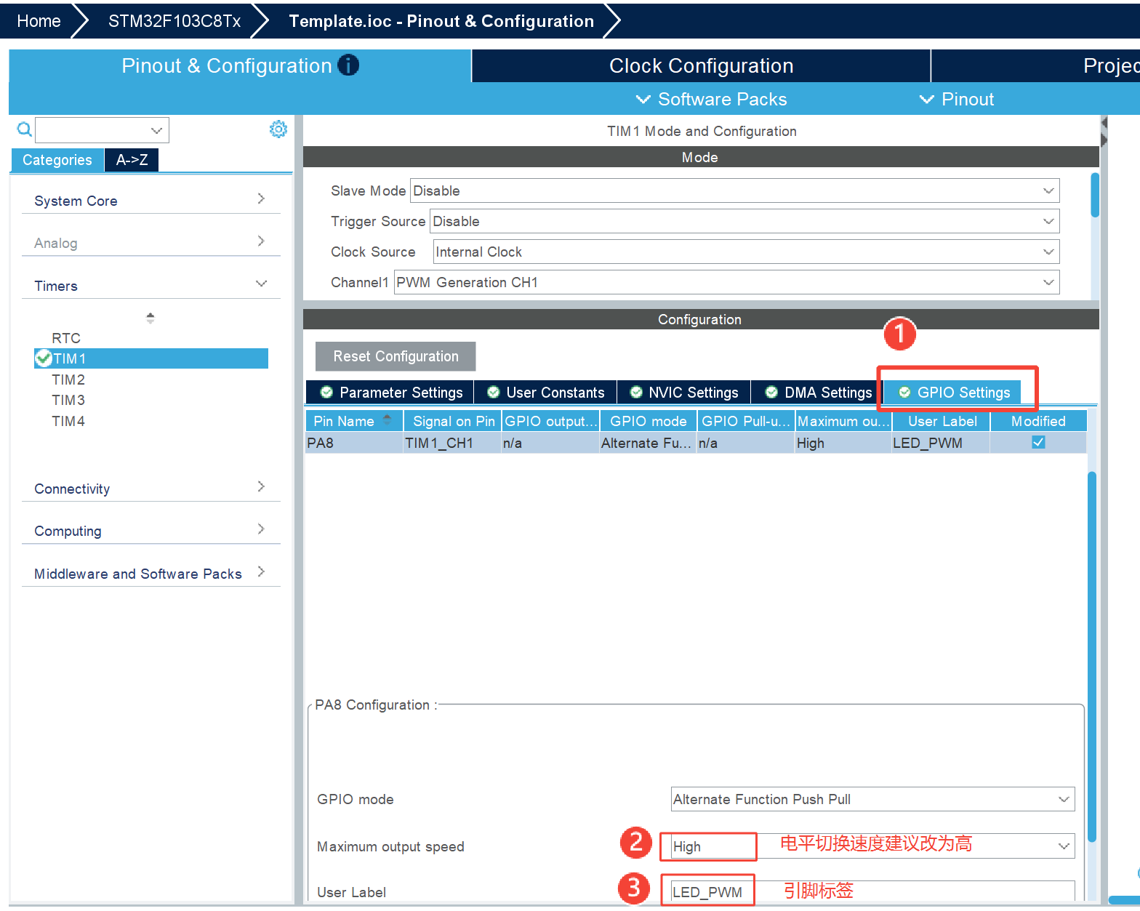Open the Slave Mode dropdown
This screenshot has height=911, width=1140.
[x=734, y=190]
